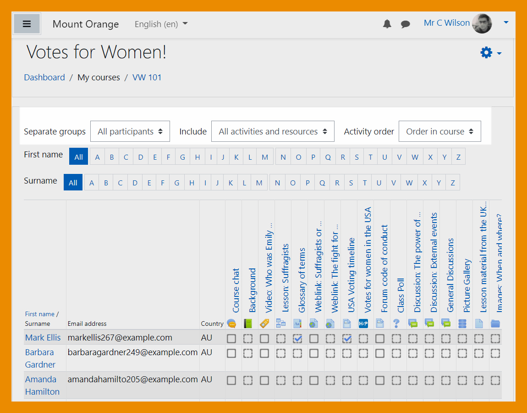Toggle Barbara Gardner Forum code of conduct checkbox
The image size is (527, 413).
coord(380,353)
